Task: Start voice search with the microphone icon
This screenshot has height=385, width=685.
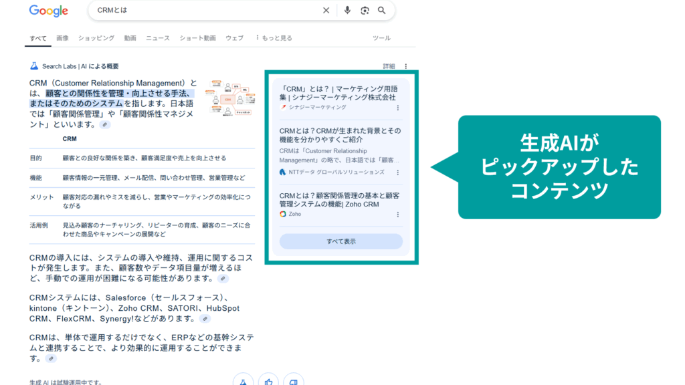Action: click(x=347, y=11)
